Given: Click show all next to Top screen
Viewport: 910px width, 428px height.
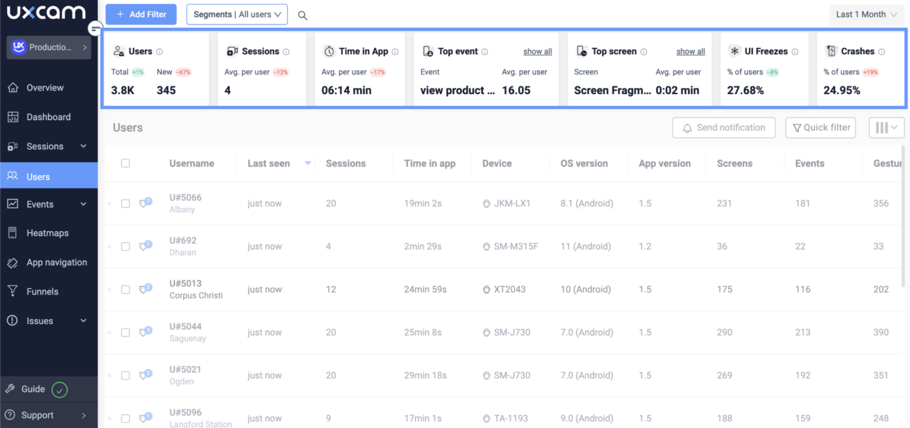Looking at the screenshot, I should pos(690,51).
